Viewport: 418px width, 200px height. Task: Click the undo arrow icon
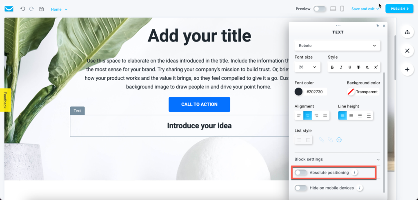pos(23,9)
